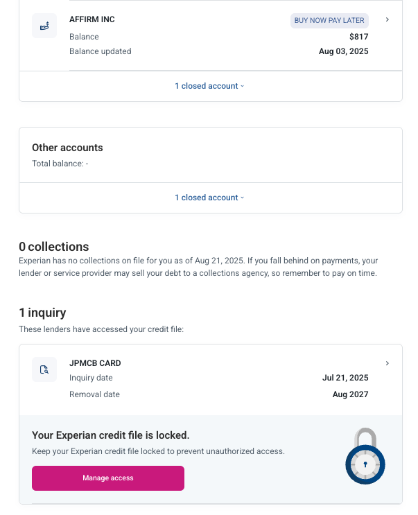Click the Jul 21, 2025 inquiry date
The image size is (418, 515).
[345, 378]
